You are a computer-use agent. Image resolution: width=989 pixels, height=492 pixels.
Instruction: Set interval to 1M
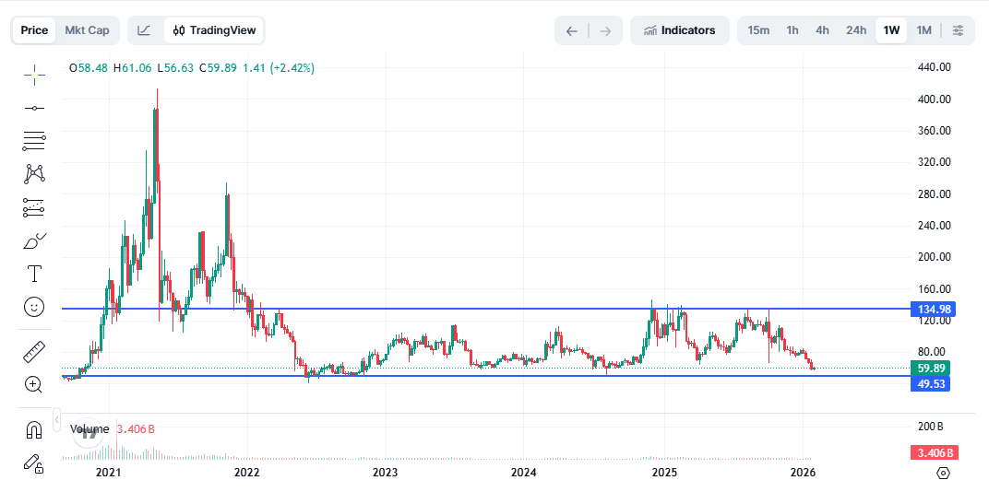coord(924,30)
